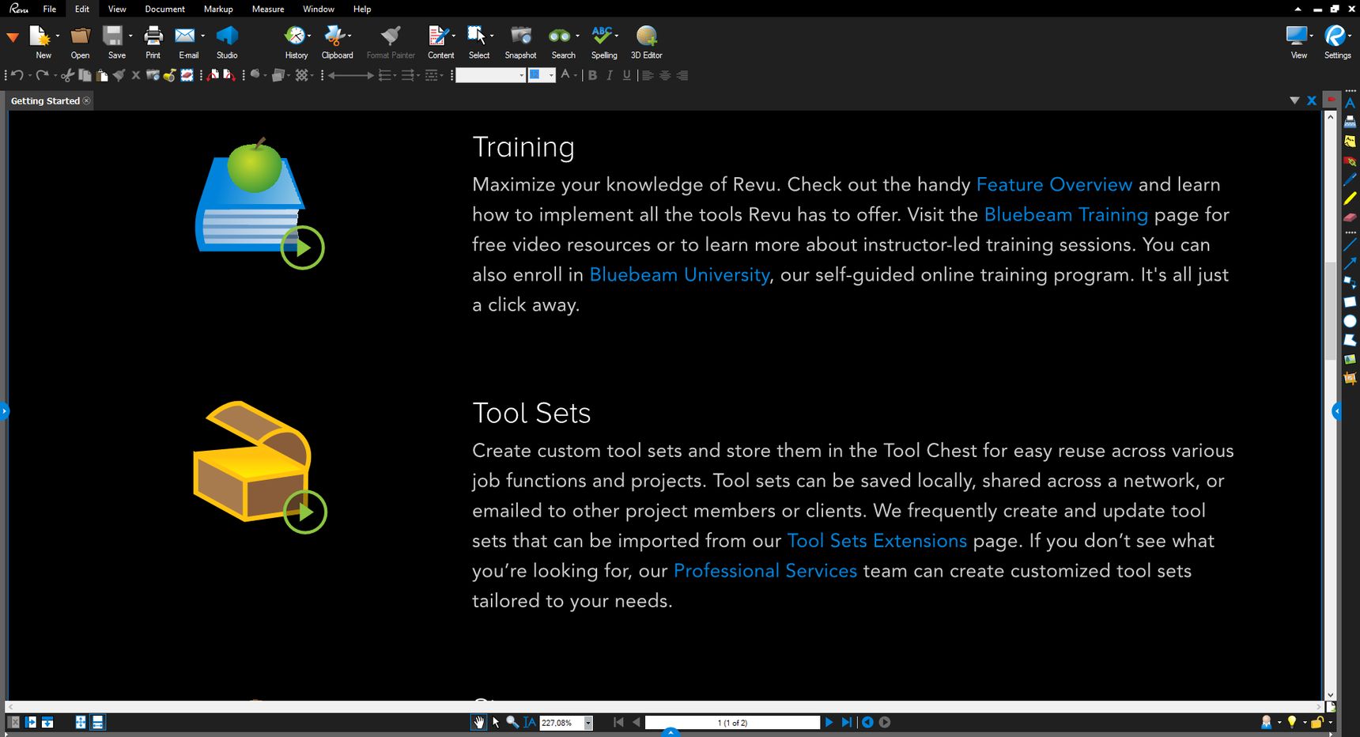Select the yellow Highlight tool
Viewport: 1360px width, 737px height.
1350,198
